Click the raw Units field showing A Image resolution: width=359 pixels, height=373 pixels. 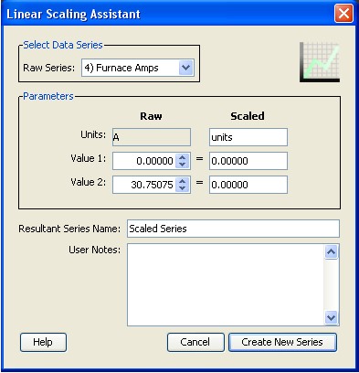coord(152,137)
